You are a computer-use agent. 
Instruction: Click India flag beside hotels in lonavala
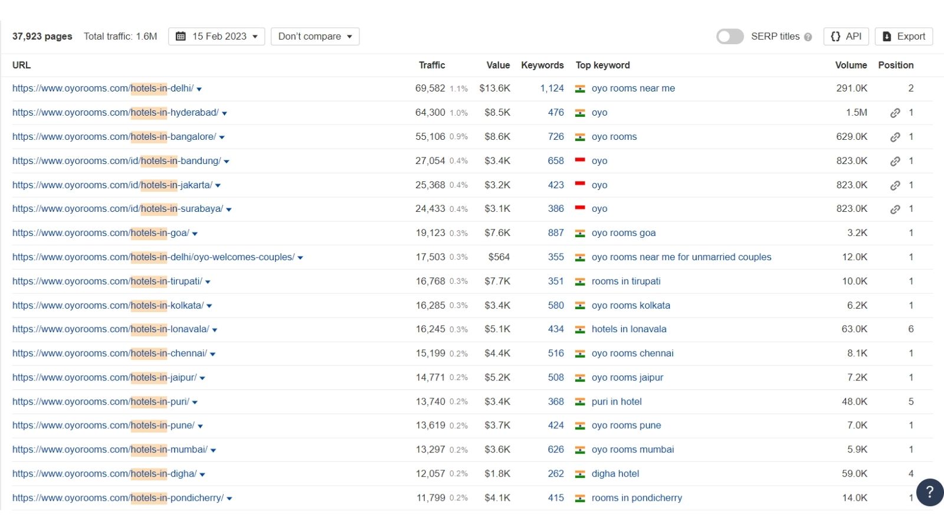pos(580,329)
